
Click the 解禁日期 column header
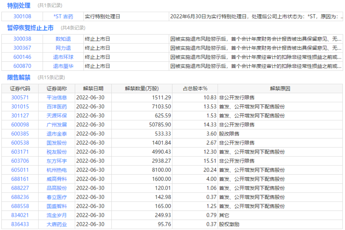(93, 89)
